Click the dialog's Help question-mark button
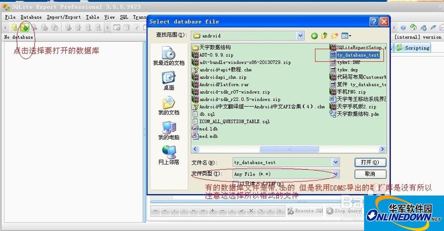This screenshot has width=444, height=231. point(374,21)
